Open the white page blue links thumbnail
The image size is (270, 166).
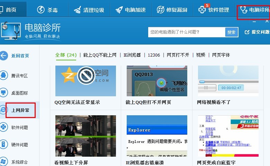tap(228, 136)
